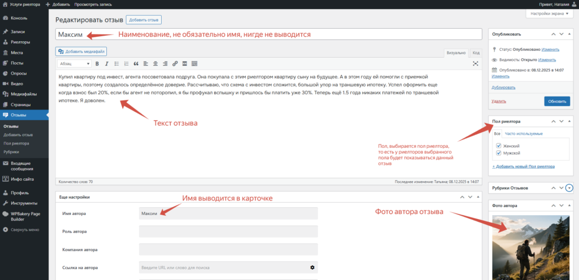Click the Компания автора input field

pos(228,250)
